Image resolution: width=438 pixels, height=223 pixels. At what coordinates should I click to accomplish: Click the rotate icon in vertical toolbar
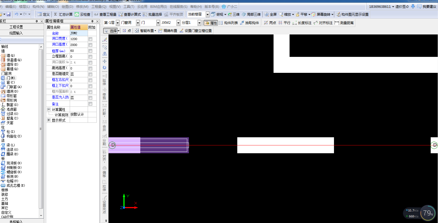[x=105, y=68]
